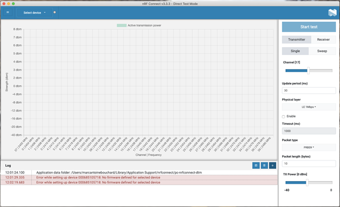Expand the PRBS9 packet type dropdown
This screenshot has width=340, height=207.
point(309,147)
